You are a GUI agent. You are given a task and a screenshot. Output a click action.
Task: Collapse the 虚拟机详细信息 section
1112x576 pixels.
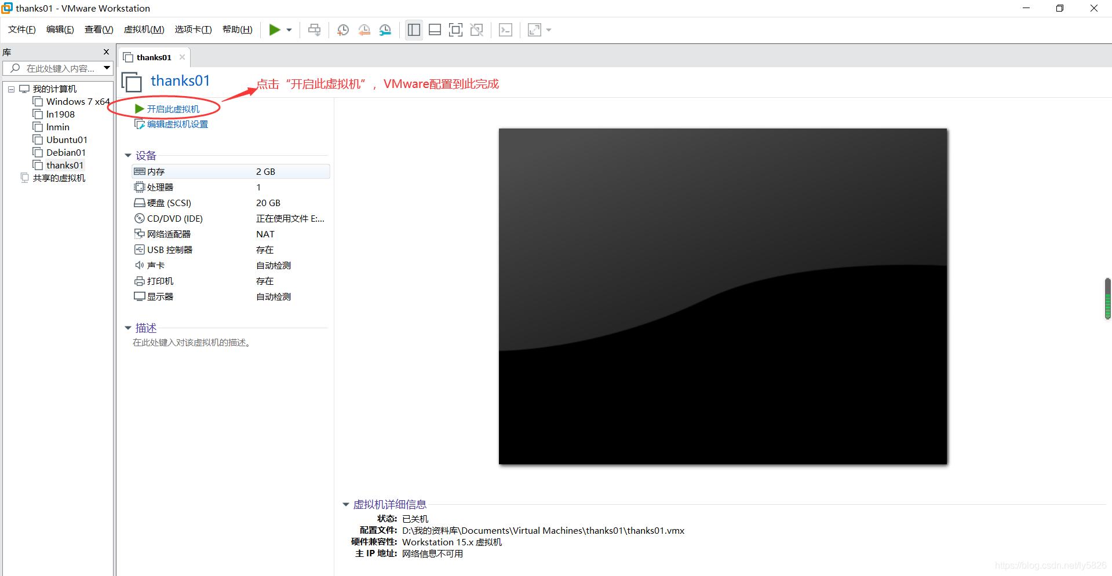[x=346, y=505]
